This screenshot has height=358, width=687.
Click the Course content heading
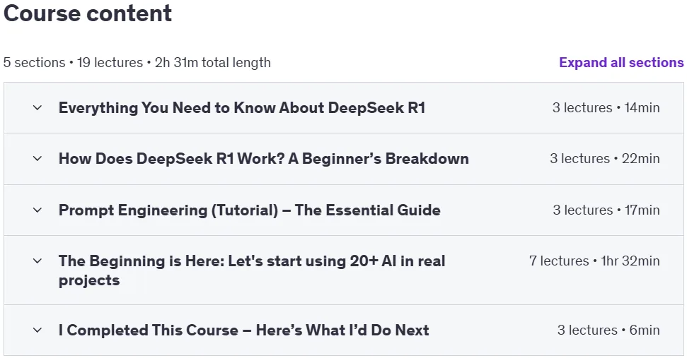(88, 13)
